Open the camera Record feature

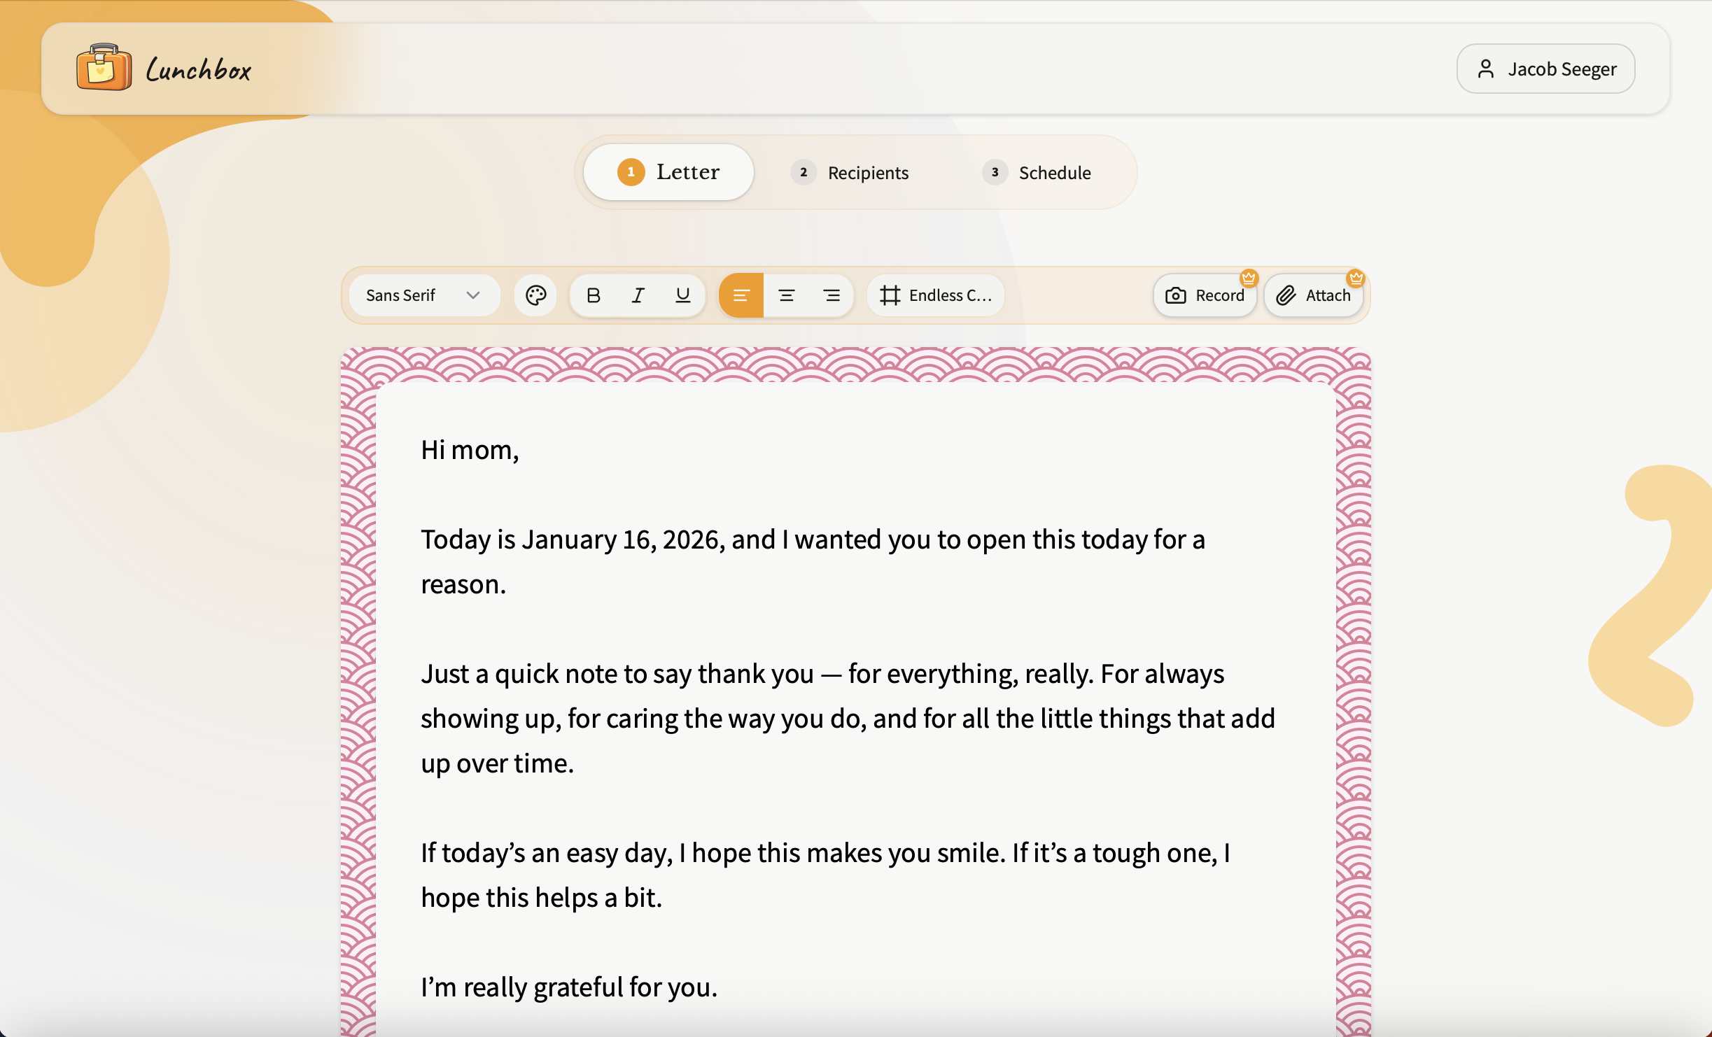[x=1205, y=295]
